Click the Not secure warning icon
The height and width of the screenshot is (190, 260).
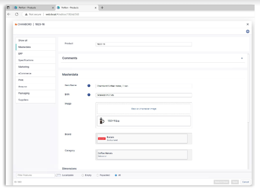(x=26, y=14)
